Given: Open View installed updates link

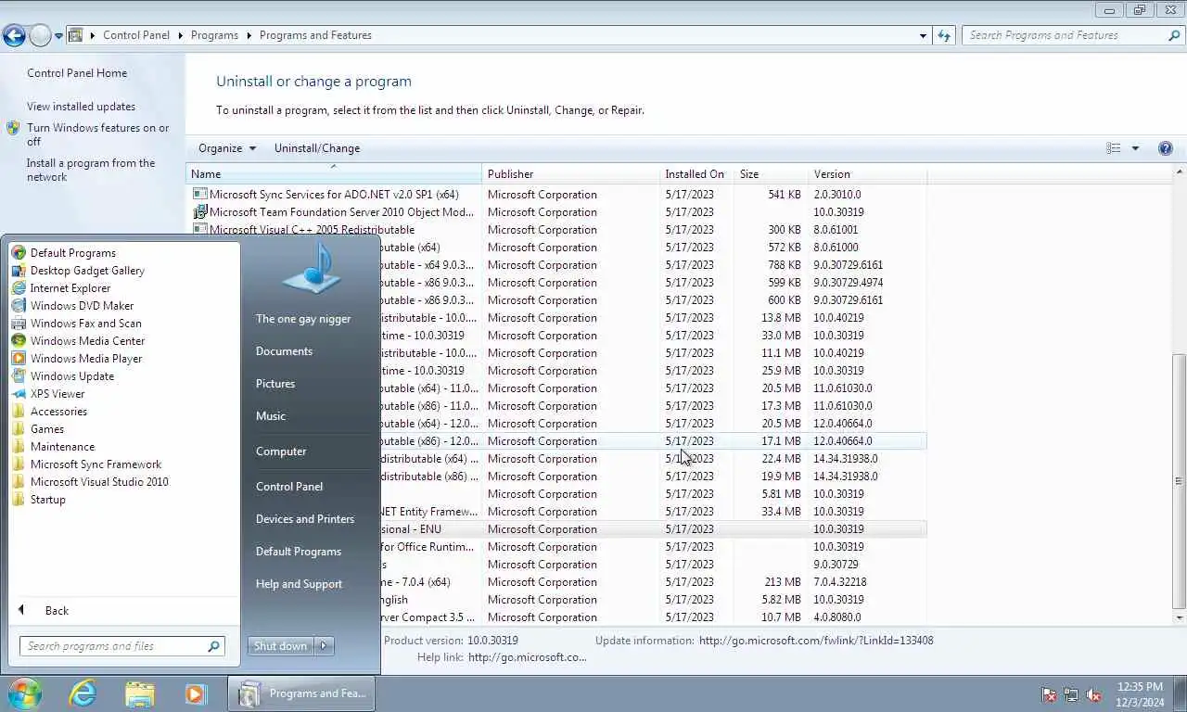Looking at the screenshot, I should pos(81,107).
